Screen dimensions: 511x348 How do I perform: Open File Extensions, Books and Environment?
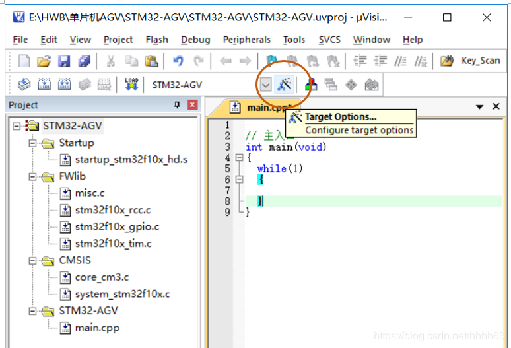(x=311, y=85)
